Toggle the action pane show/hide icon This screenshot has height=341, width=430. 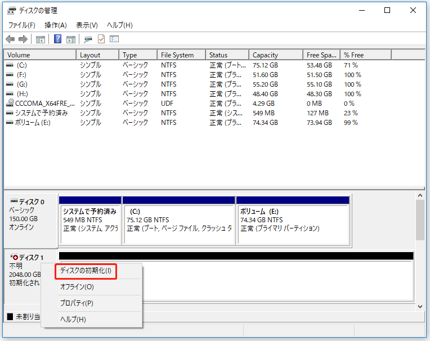(x=71, y=39)
